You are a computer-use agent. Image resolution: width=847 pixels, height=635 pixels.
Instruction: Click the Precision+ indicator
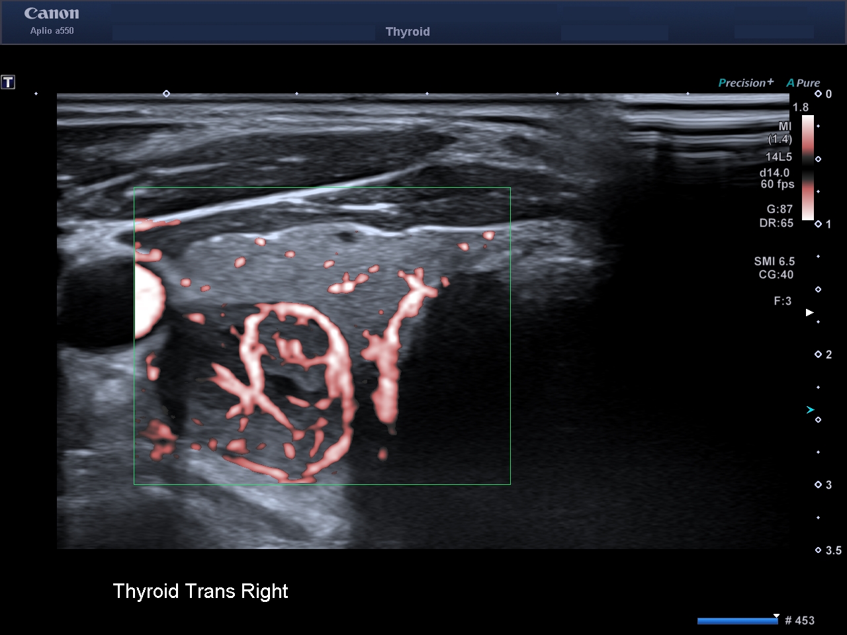pyautogui.click(x=746, y=83)
